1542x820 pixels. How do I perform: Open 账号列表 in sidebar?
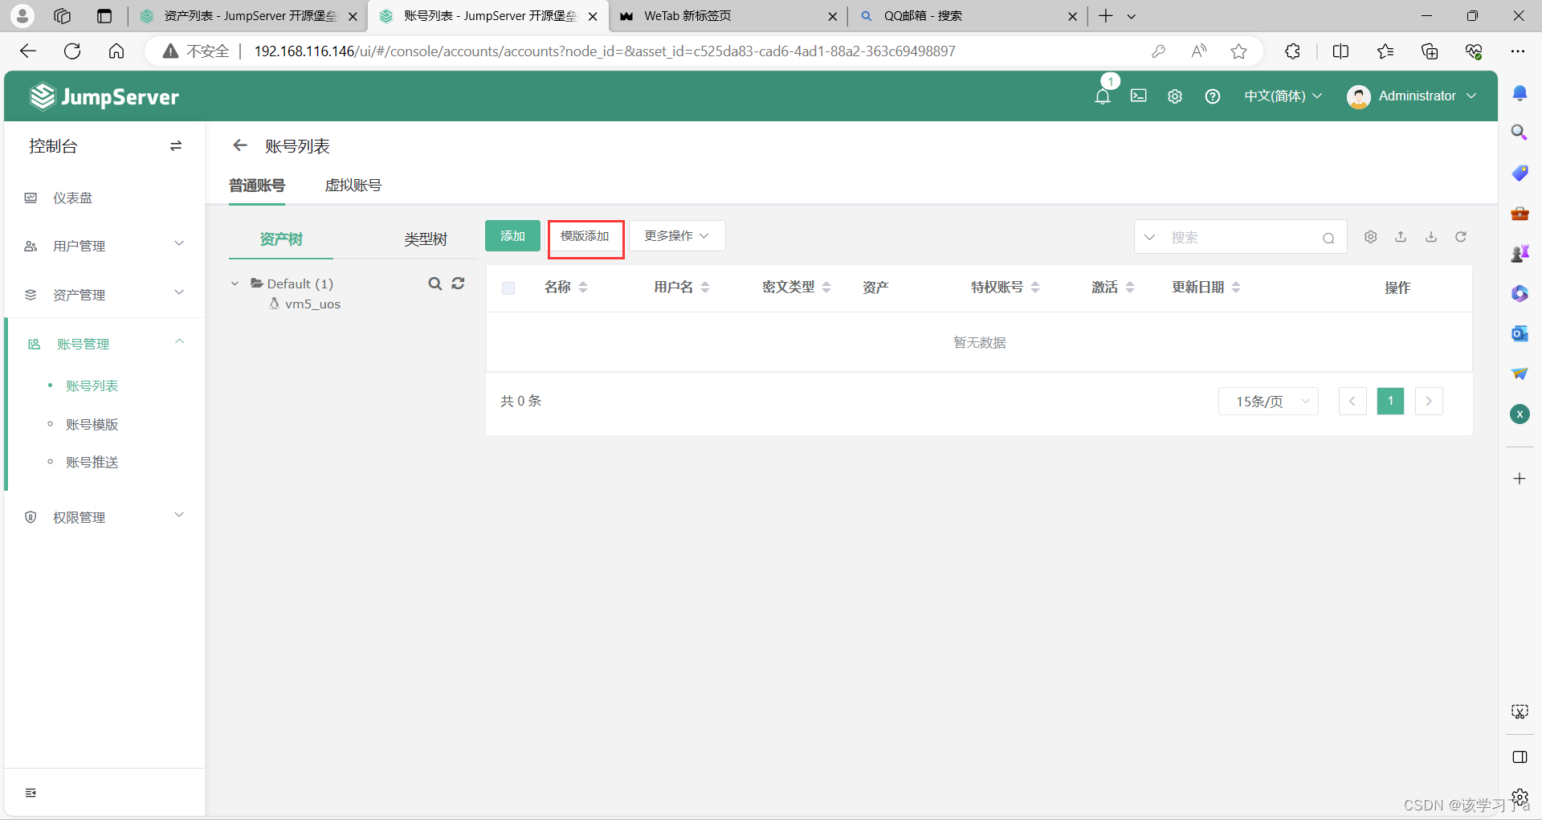(92, 386)
